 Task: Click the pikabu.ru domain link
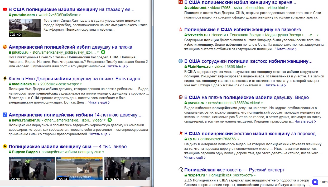[x=20, y=52]
